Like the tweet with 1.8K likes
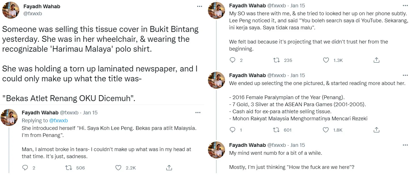 (326, 130)
